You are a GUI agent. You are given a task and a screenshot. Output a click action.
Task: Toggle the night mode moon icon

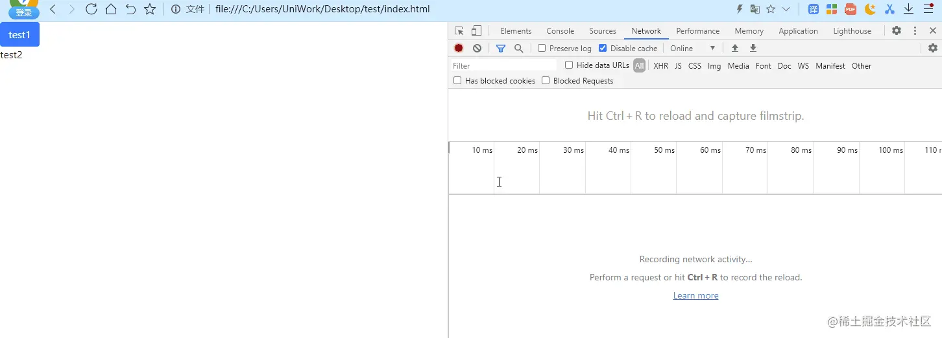870,9
